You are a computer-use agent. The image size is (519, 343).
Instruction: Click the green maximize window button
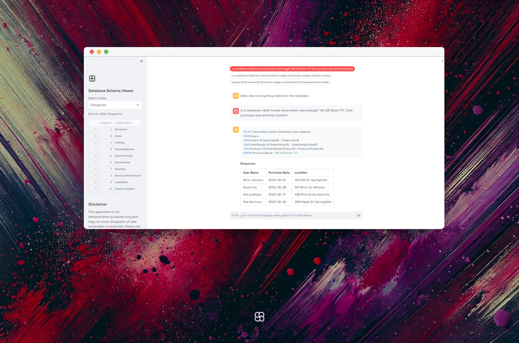[x=106, y=52]
